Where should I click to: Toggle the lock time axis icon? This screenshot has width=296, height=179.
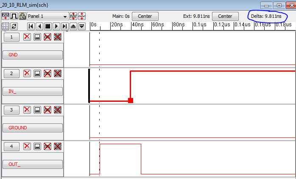pyautogui.click(x=22, y=16)
